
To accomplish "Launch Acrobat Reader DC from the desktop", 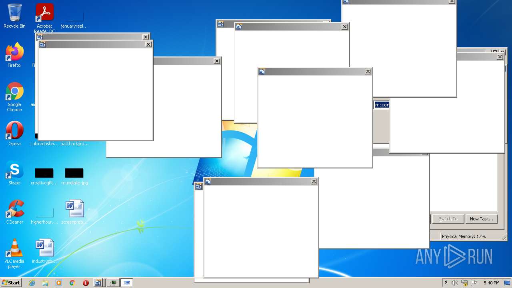I will 44,18.
